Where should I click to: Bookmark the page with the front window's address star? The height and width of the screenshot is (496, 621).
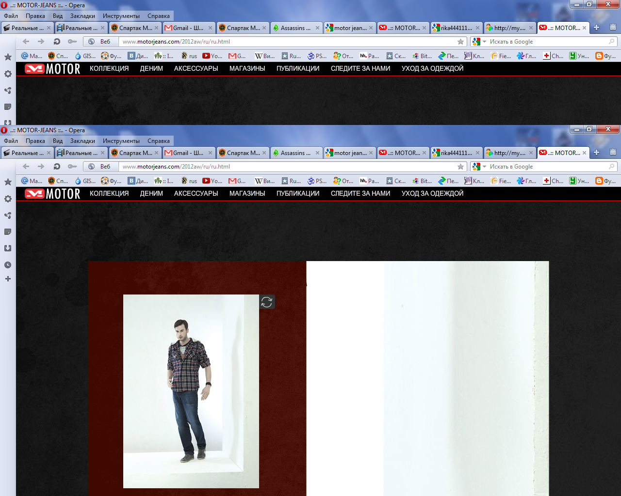[x=460, y=167]
